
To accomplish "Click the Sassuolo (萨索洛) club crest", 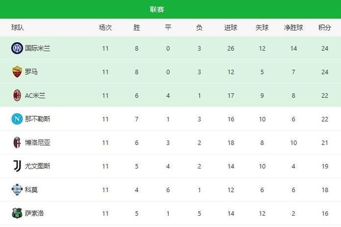I will click(17, 213).
